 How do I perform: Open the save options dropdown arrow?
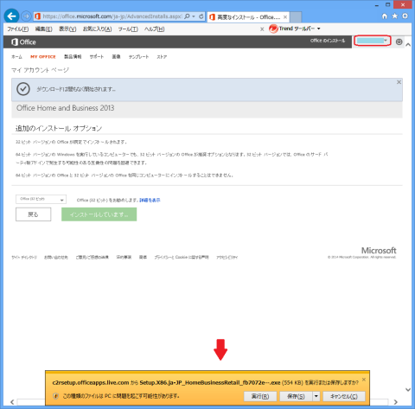(316, 396)
